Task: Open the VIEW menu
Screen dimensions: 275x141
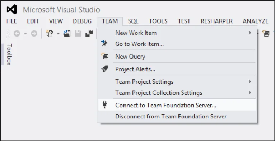Action: [56, 21]
